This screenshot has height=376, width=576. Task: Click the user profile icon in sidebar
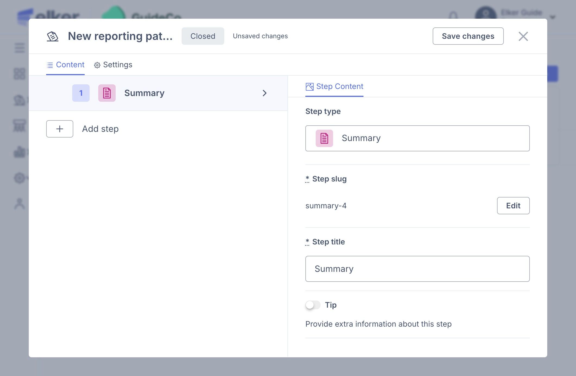pyautogui.click(x=20, y=203)
